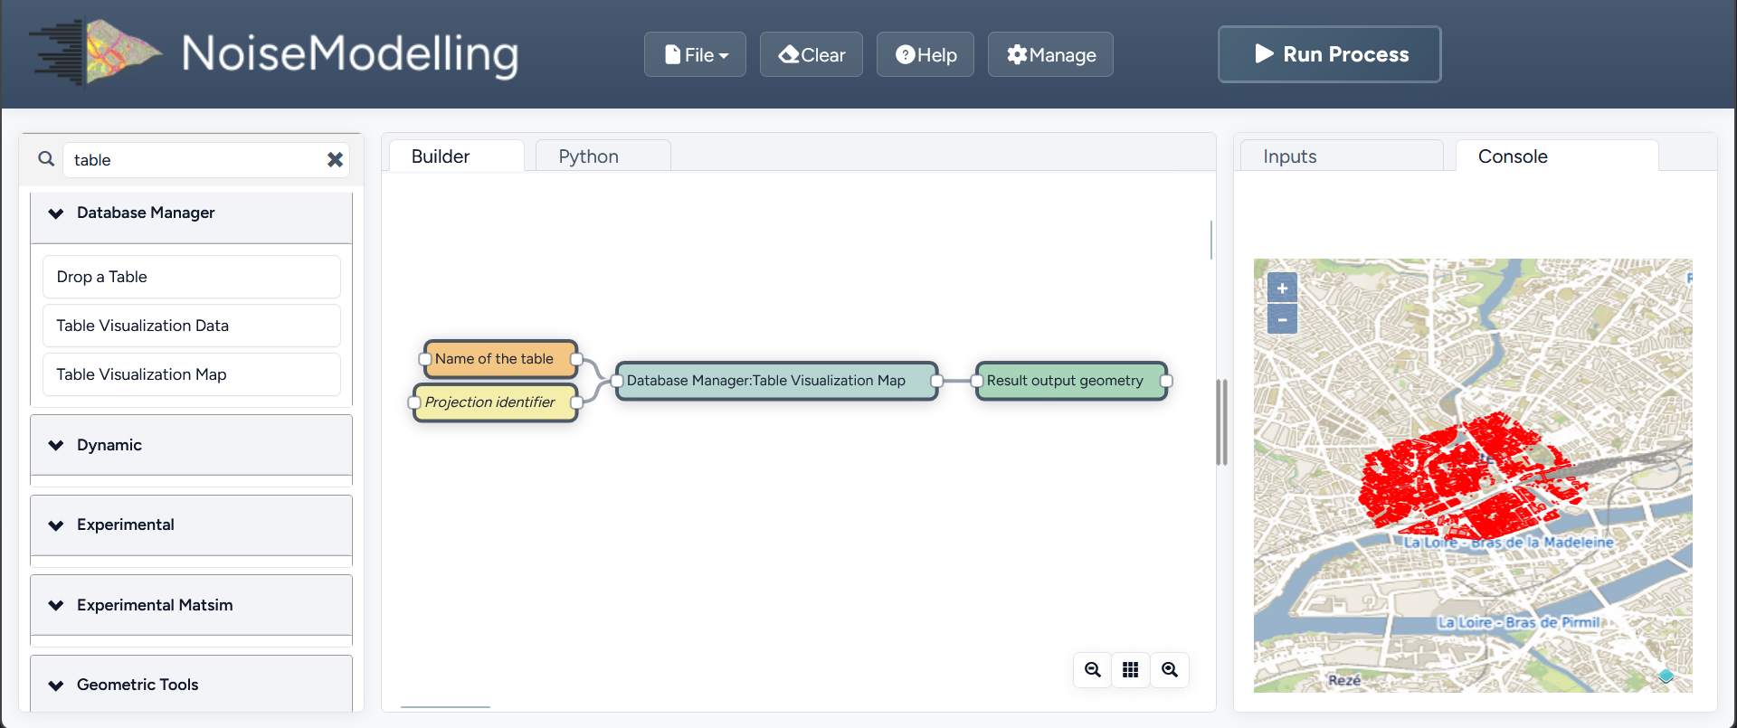
Task: Click the output port of 'Result output geometry'
Action: pos(1166,381)
